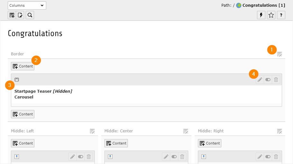
Task: Toggle visibility of the Startpage Teaser element
Action: tap(268, 80)
